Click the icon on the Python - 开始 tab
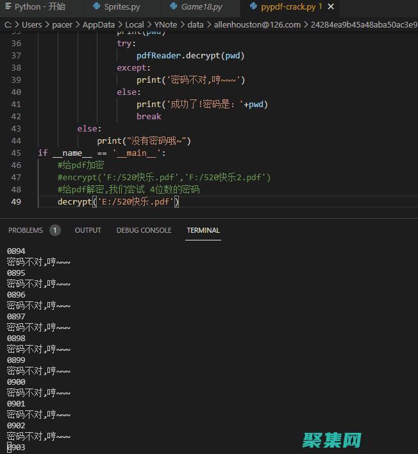The image size is (418, 454). (8, 7)
